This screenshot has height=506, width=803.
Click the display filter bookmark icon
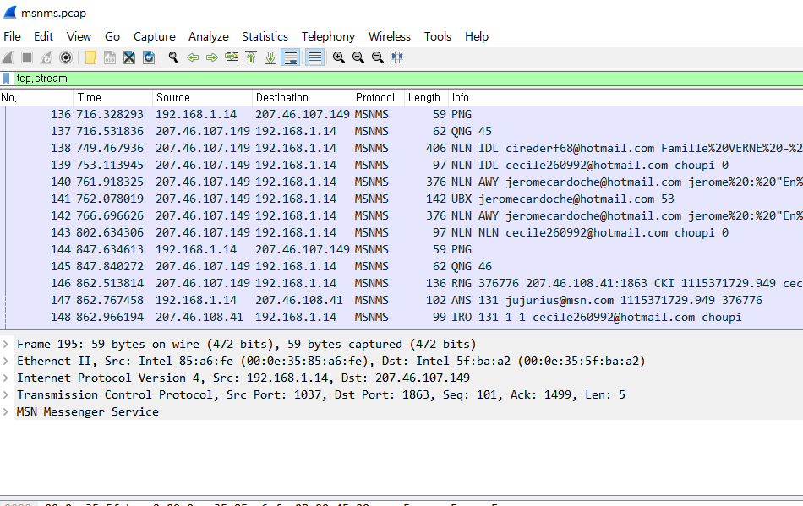point(6,79)
